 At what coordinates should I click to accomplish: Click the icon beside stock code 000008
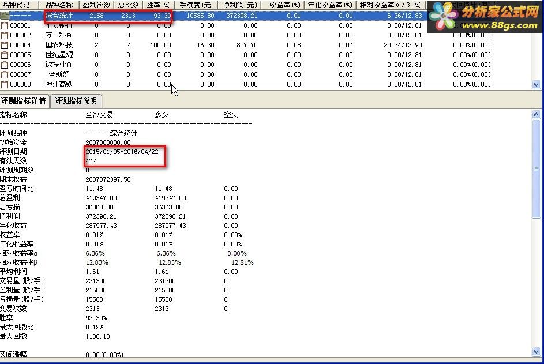(x=5, y=84)
